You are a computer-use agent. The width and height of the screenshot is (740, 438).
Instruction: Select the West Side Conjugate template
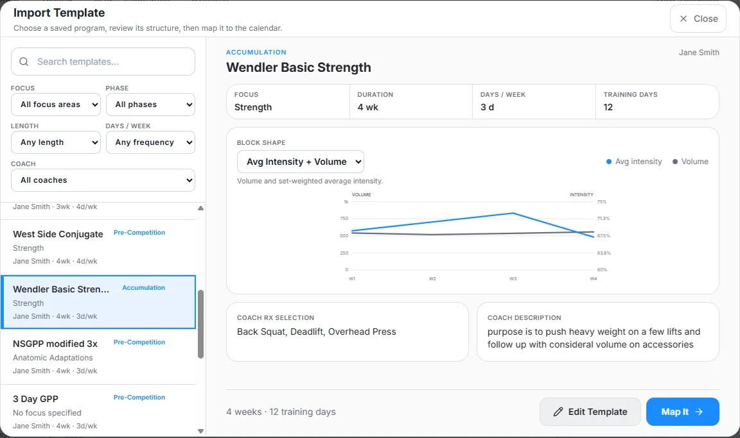(x=98, y=248)
